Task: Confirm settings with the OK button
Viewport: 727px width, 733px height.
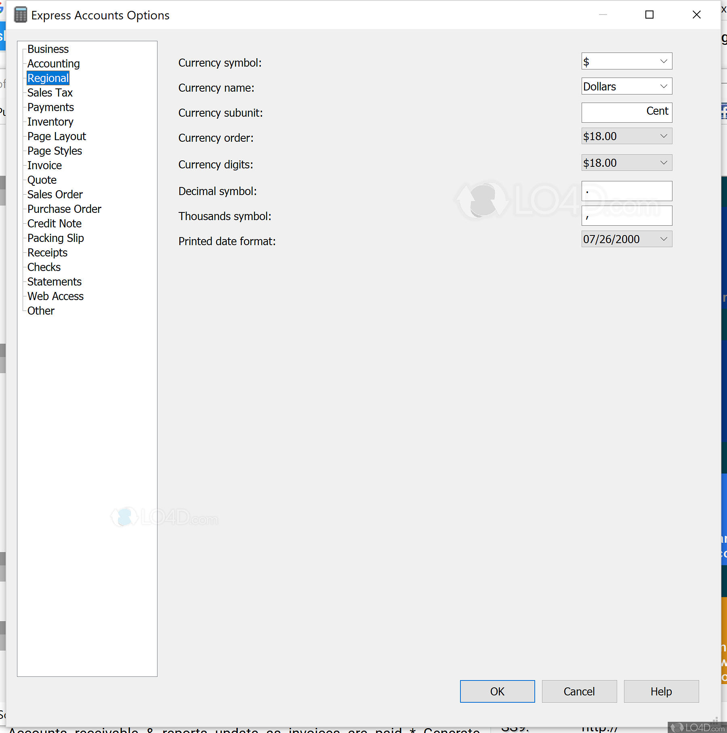Action: tap(497, 691)
